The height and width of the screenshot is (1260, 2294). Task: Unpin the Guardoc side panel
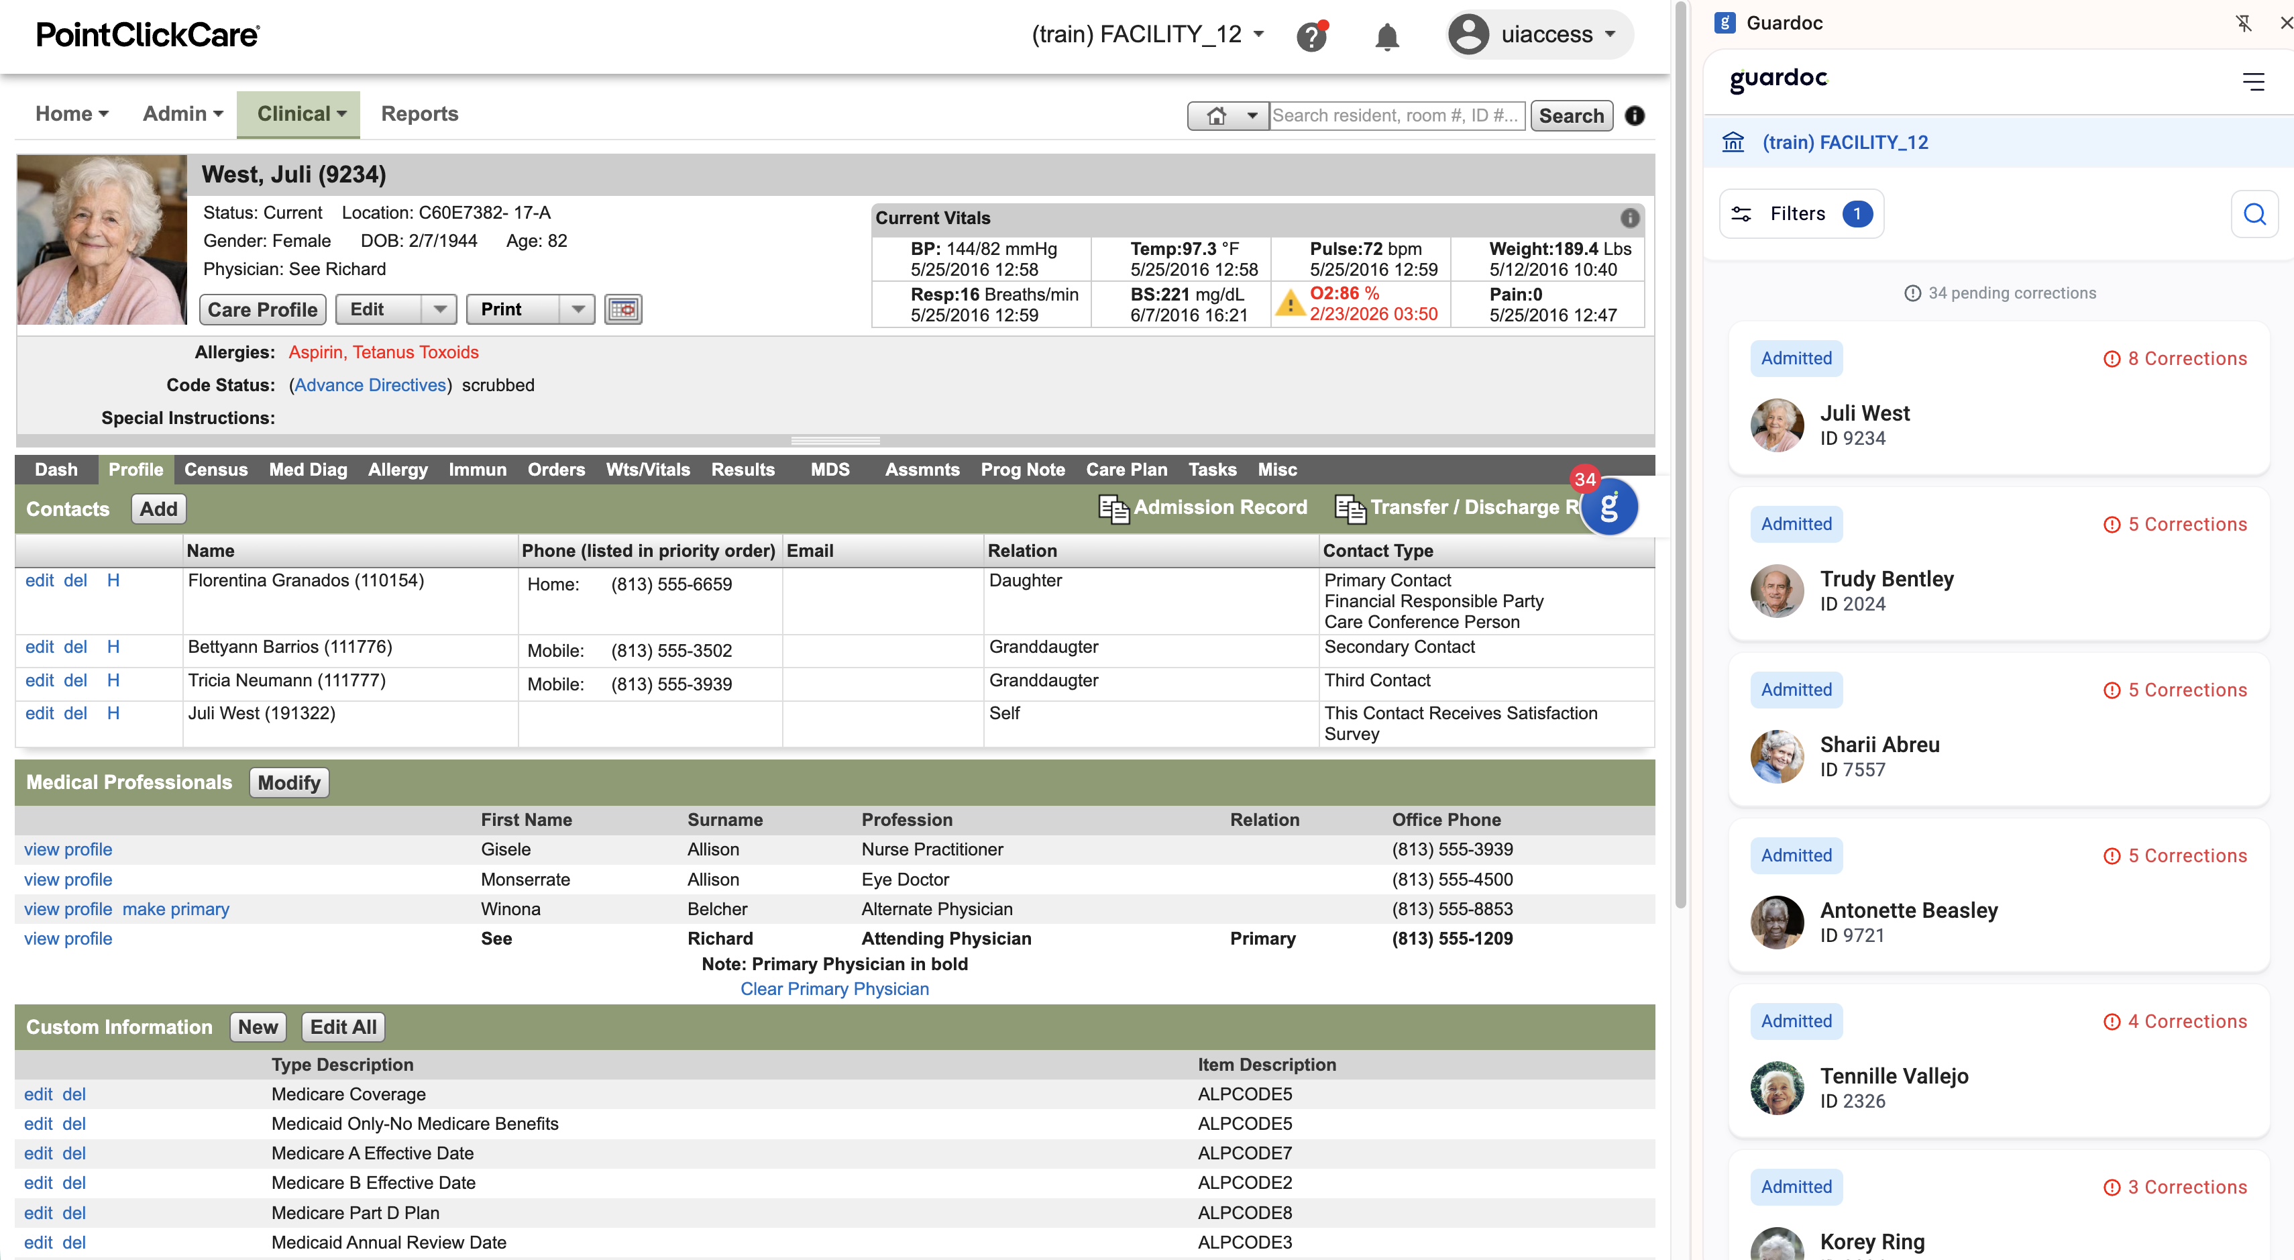point(2243,23)
